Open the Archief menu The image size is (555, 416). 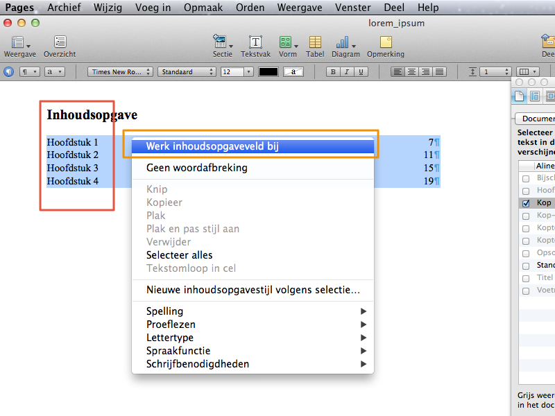point(64,8)
